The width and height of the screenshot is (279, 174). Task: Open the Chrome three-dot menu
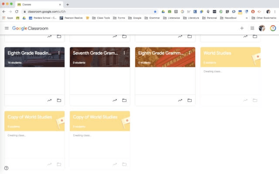(275, 12)
